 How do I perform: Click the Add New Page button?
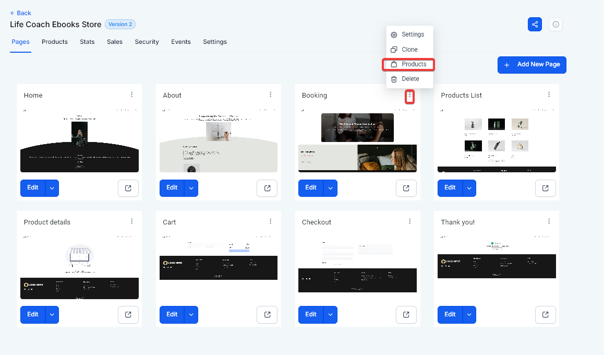[x=531, y=65]
